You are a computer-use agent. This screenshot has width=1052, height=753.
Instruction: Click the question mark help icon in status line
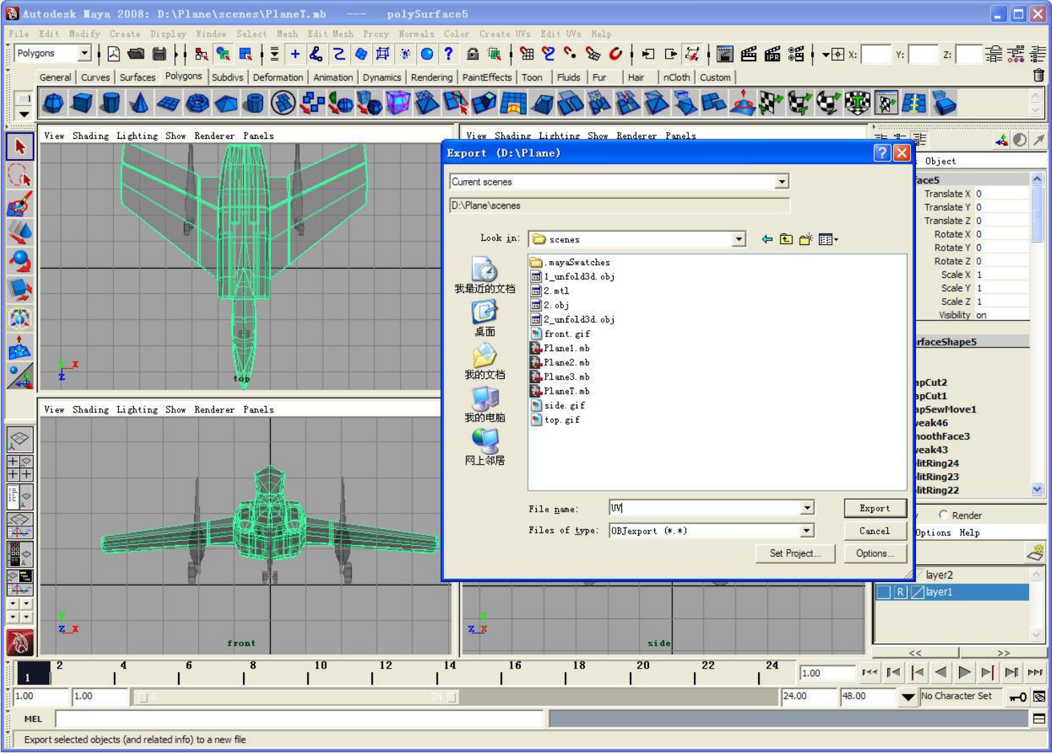pos(449,54)
